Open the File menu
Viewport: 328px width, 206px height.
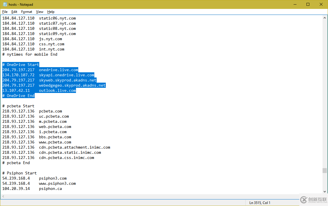tap(5, 12)
